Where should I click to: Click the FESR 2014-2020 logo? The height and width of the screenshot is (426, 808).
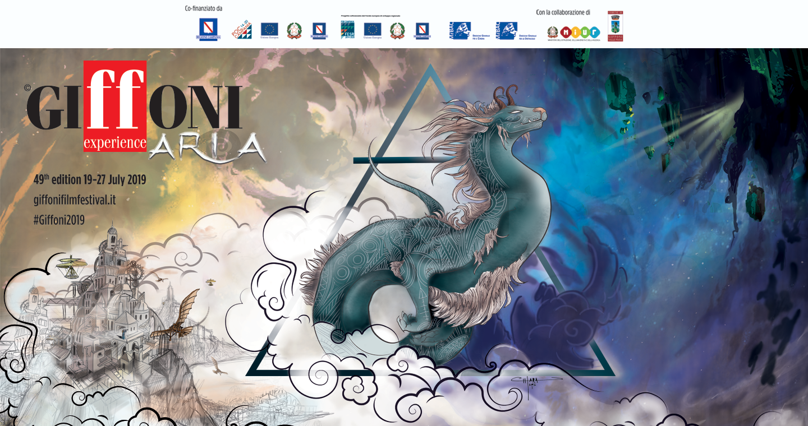click(347, 29)
